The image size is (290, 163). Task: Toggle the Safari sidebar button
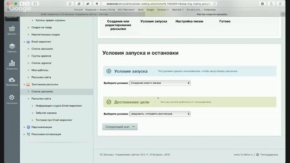click(x=35, y=4)
